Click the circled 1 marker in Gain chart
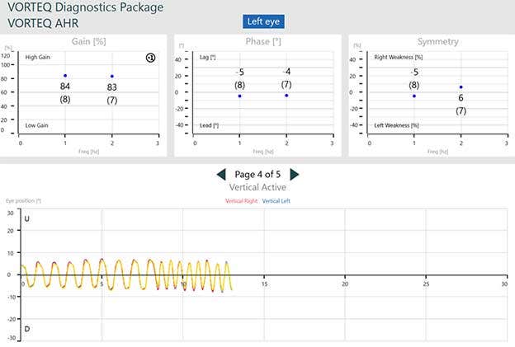The width and height of the screenshot is (515, 347). [x=150, y=58]
